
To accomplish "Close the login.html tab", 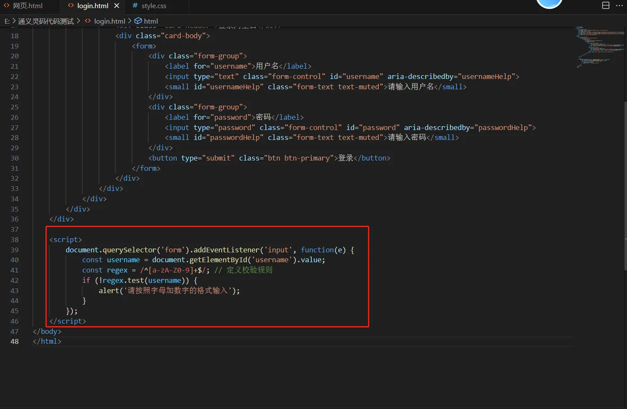I will 116,6.
